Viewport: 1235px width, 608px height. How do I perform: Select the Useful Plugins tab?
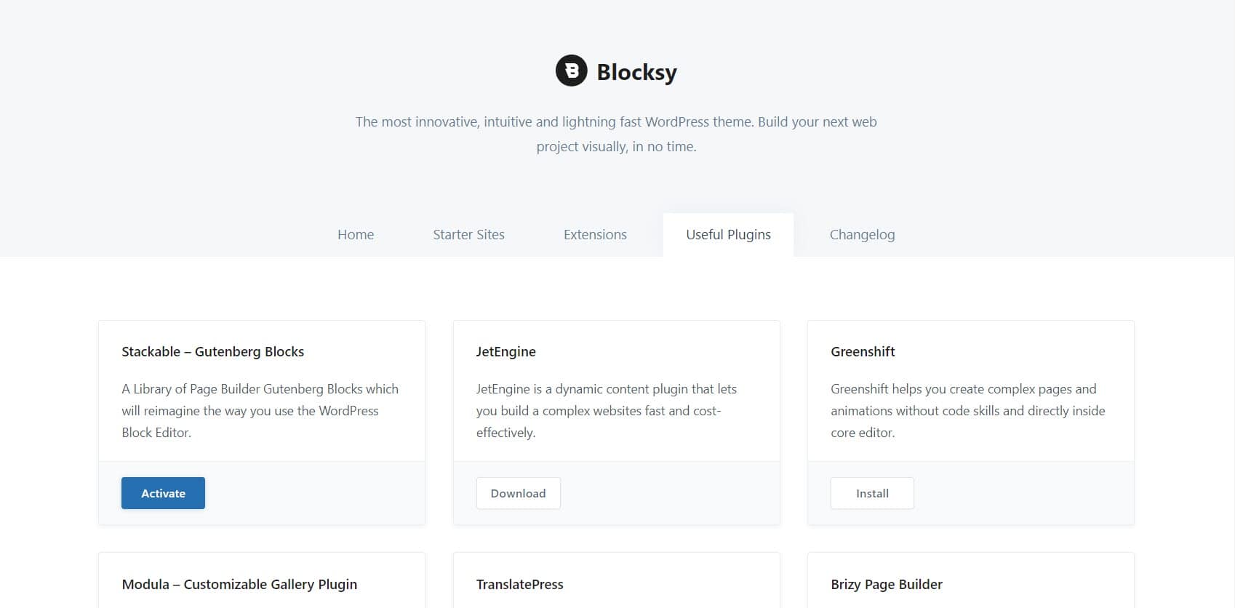point(728,234)
